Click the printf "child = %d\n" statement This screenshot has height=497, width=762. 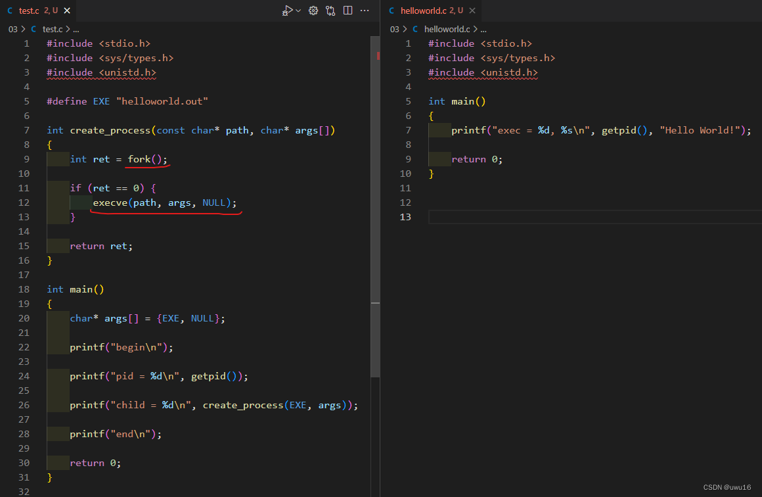214,405
